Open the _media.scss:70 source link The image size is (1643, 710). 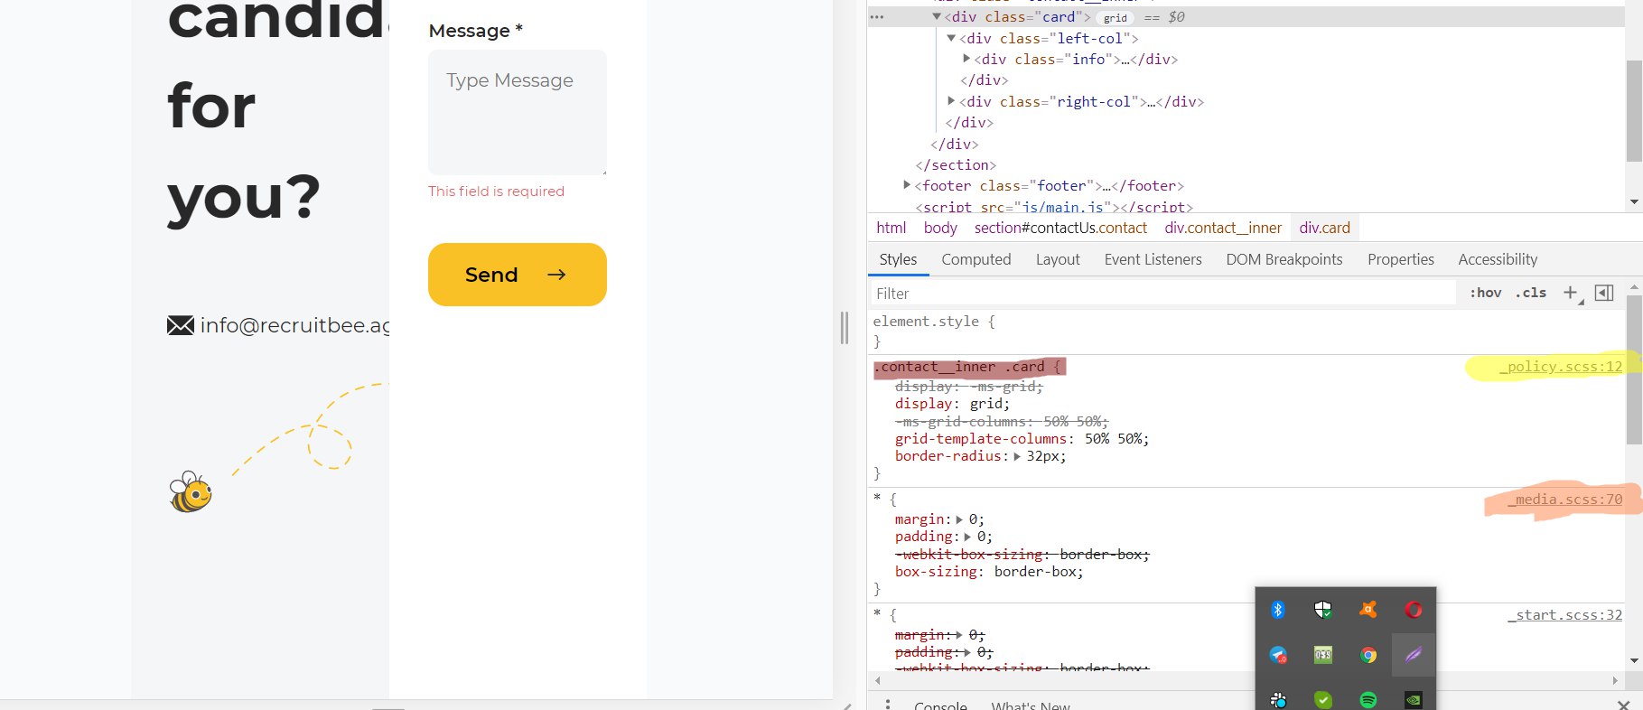click(x=1565, y=500)
